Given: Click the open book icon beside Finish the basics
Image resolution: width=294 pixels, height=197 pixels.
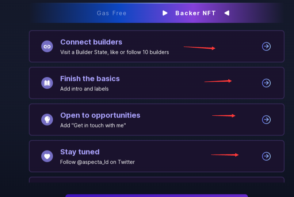Looking at the screenshot, I should click(47, 83).
